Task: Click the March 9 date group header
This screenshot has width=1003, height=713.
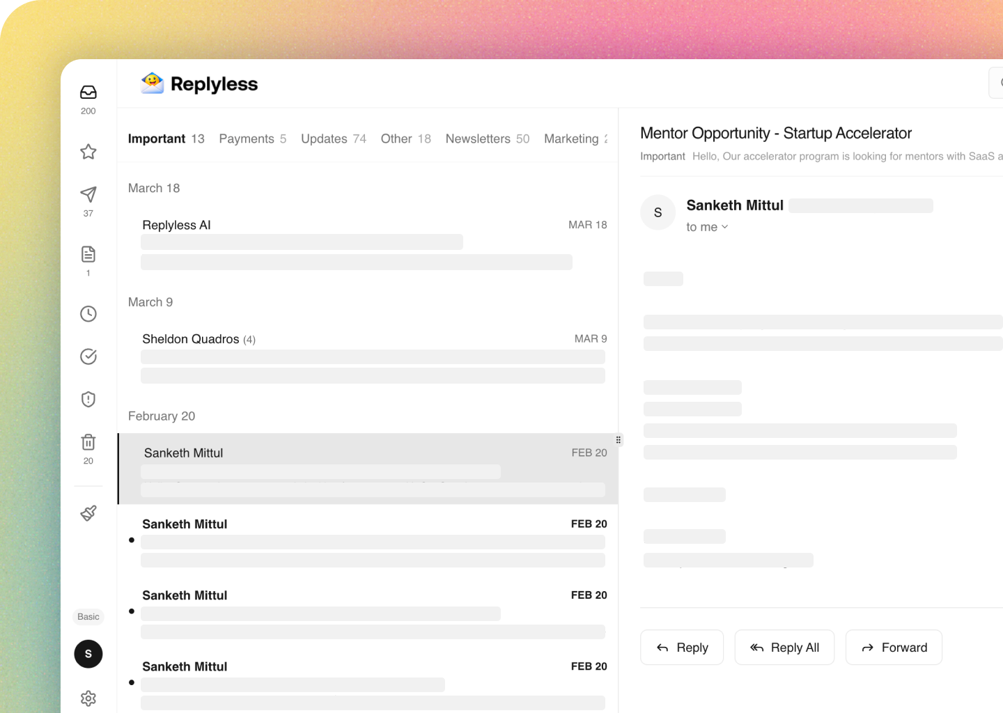Action: 150,302
